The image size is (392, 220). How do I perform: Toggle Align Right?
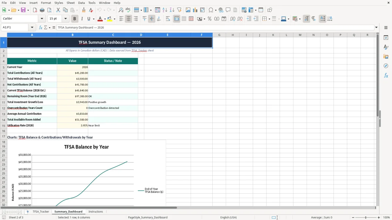point(136,19)
